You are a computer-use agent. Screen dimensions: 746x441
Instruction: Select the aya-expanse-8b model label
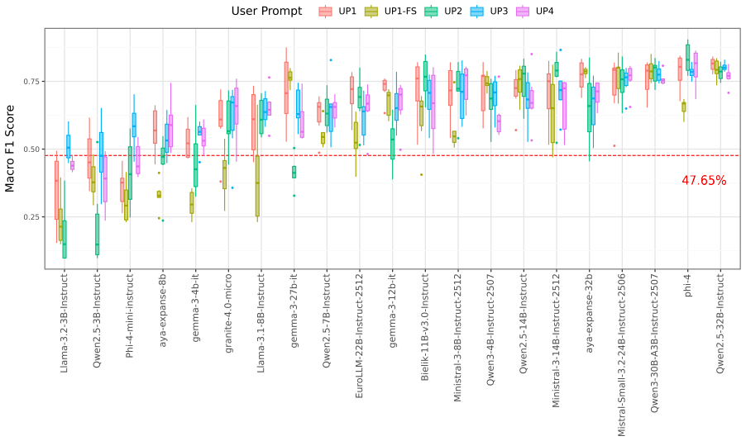(x=163, y=310)
